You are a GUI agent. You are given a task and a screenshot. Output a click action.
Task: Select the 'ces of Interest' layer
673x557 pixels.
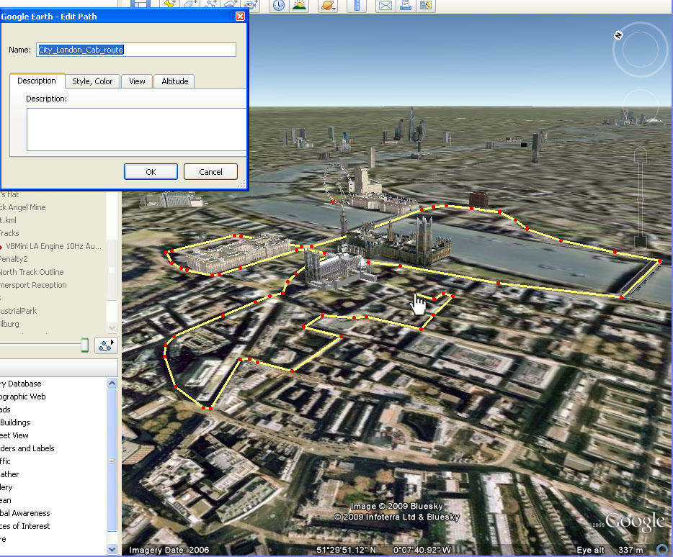[x=25, y=526]
